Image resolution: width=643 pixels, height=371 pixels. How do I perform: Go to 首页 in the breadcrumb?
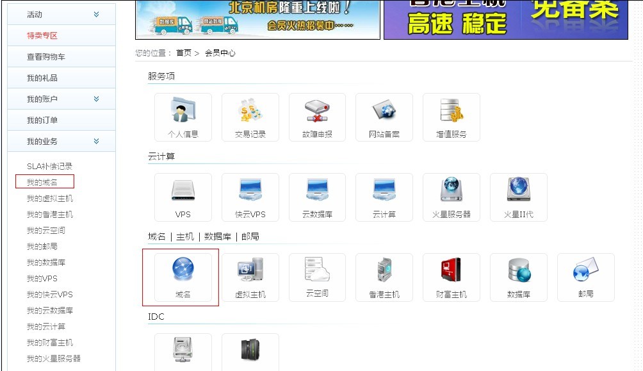click(x=184, y=53)
